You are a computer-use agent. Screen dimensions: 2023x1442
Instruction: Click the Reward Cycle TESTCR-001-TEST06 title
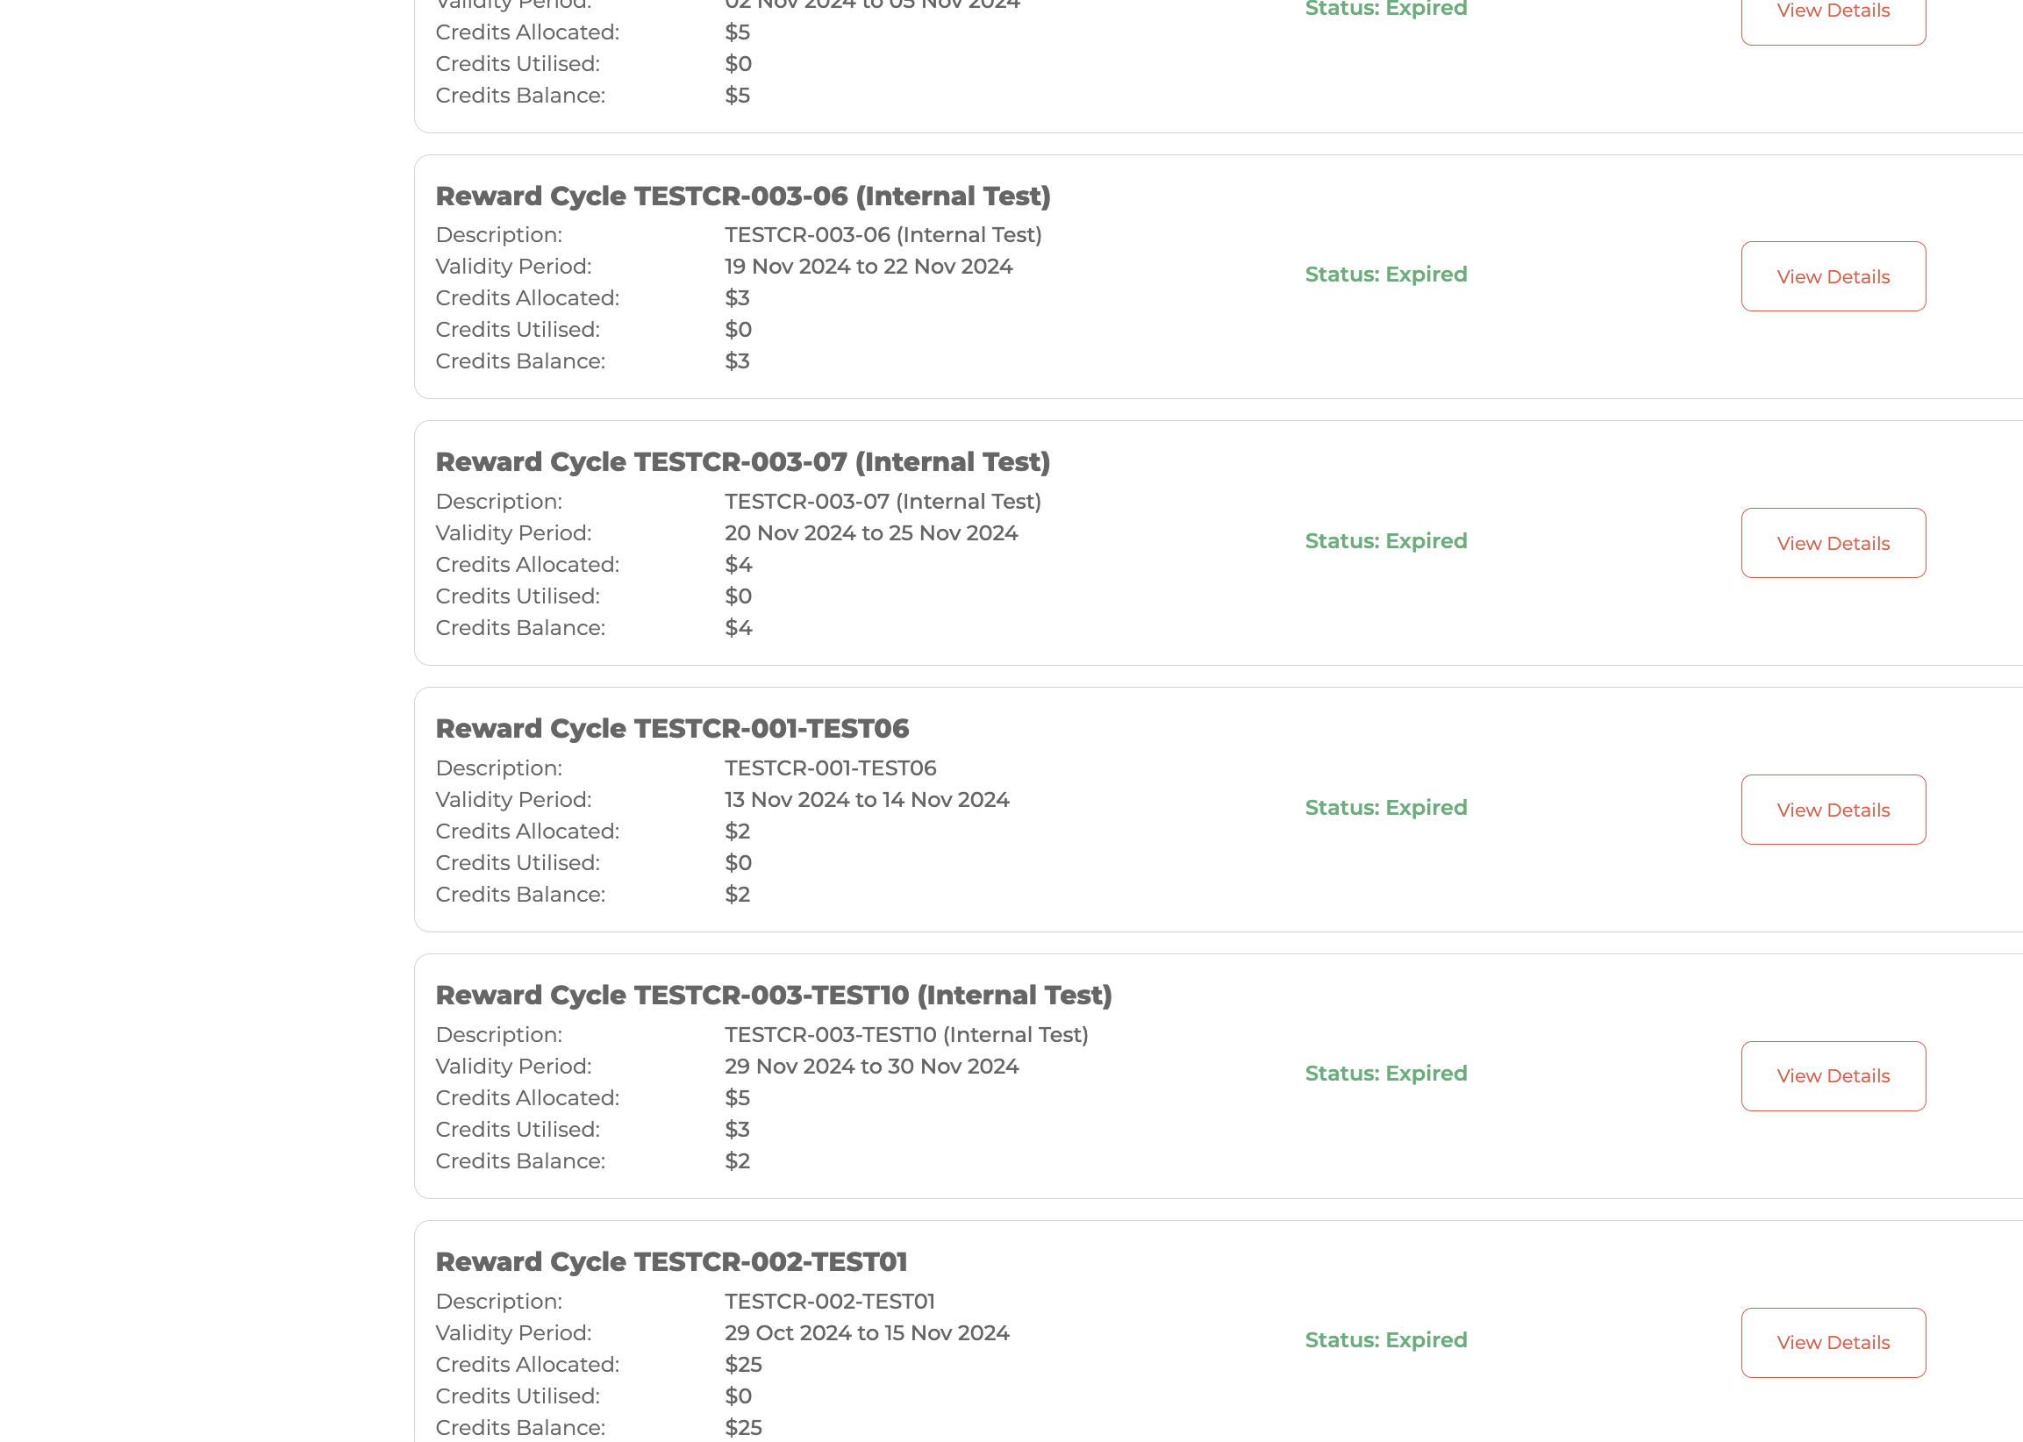coord(671,728)
